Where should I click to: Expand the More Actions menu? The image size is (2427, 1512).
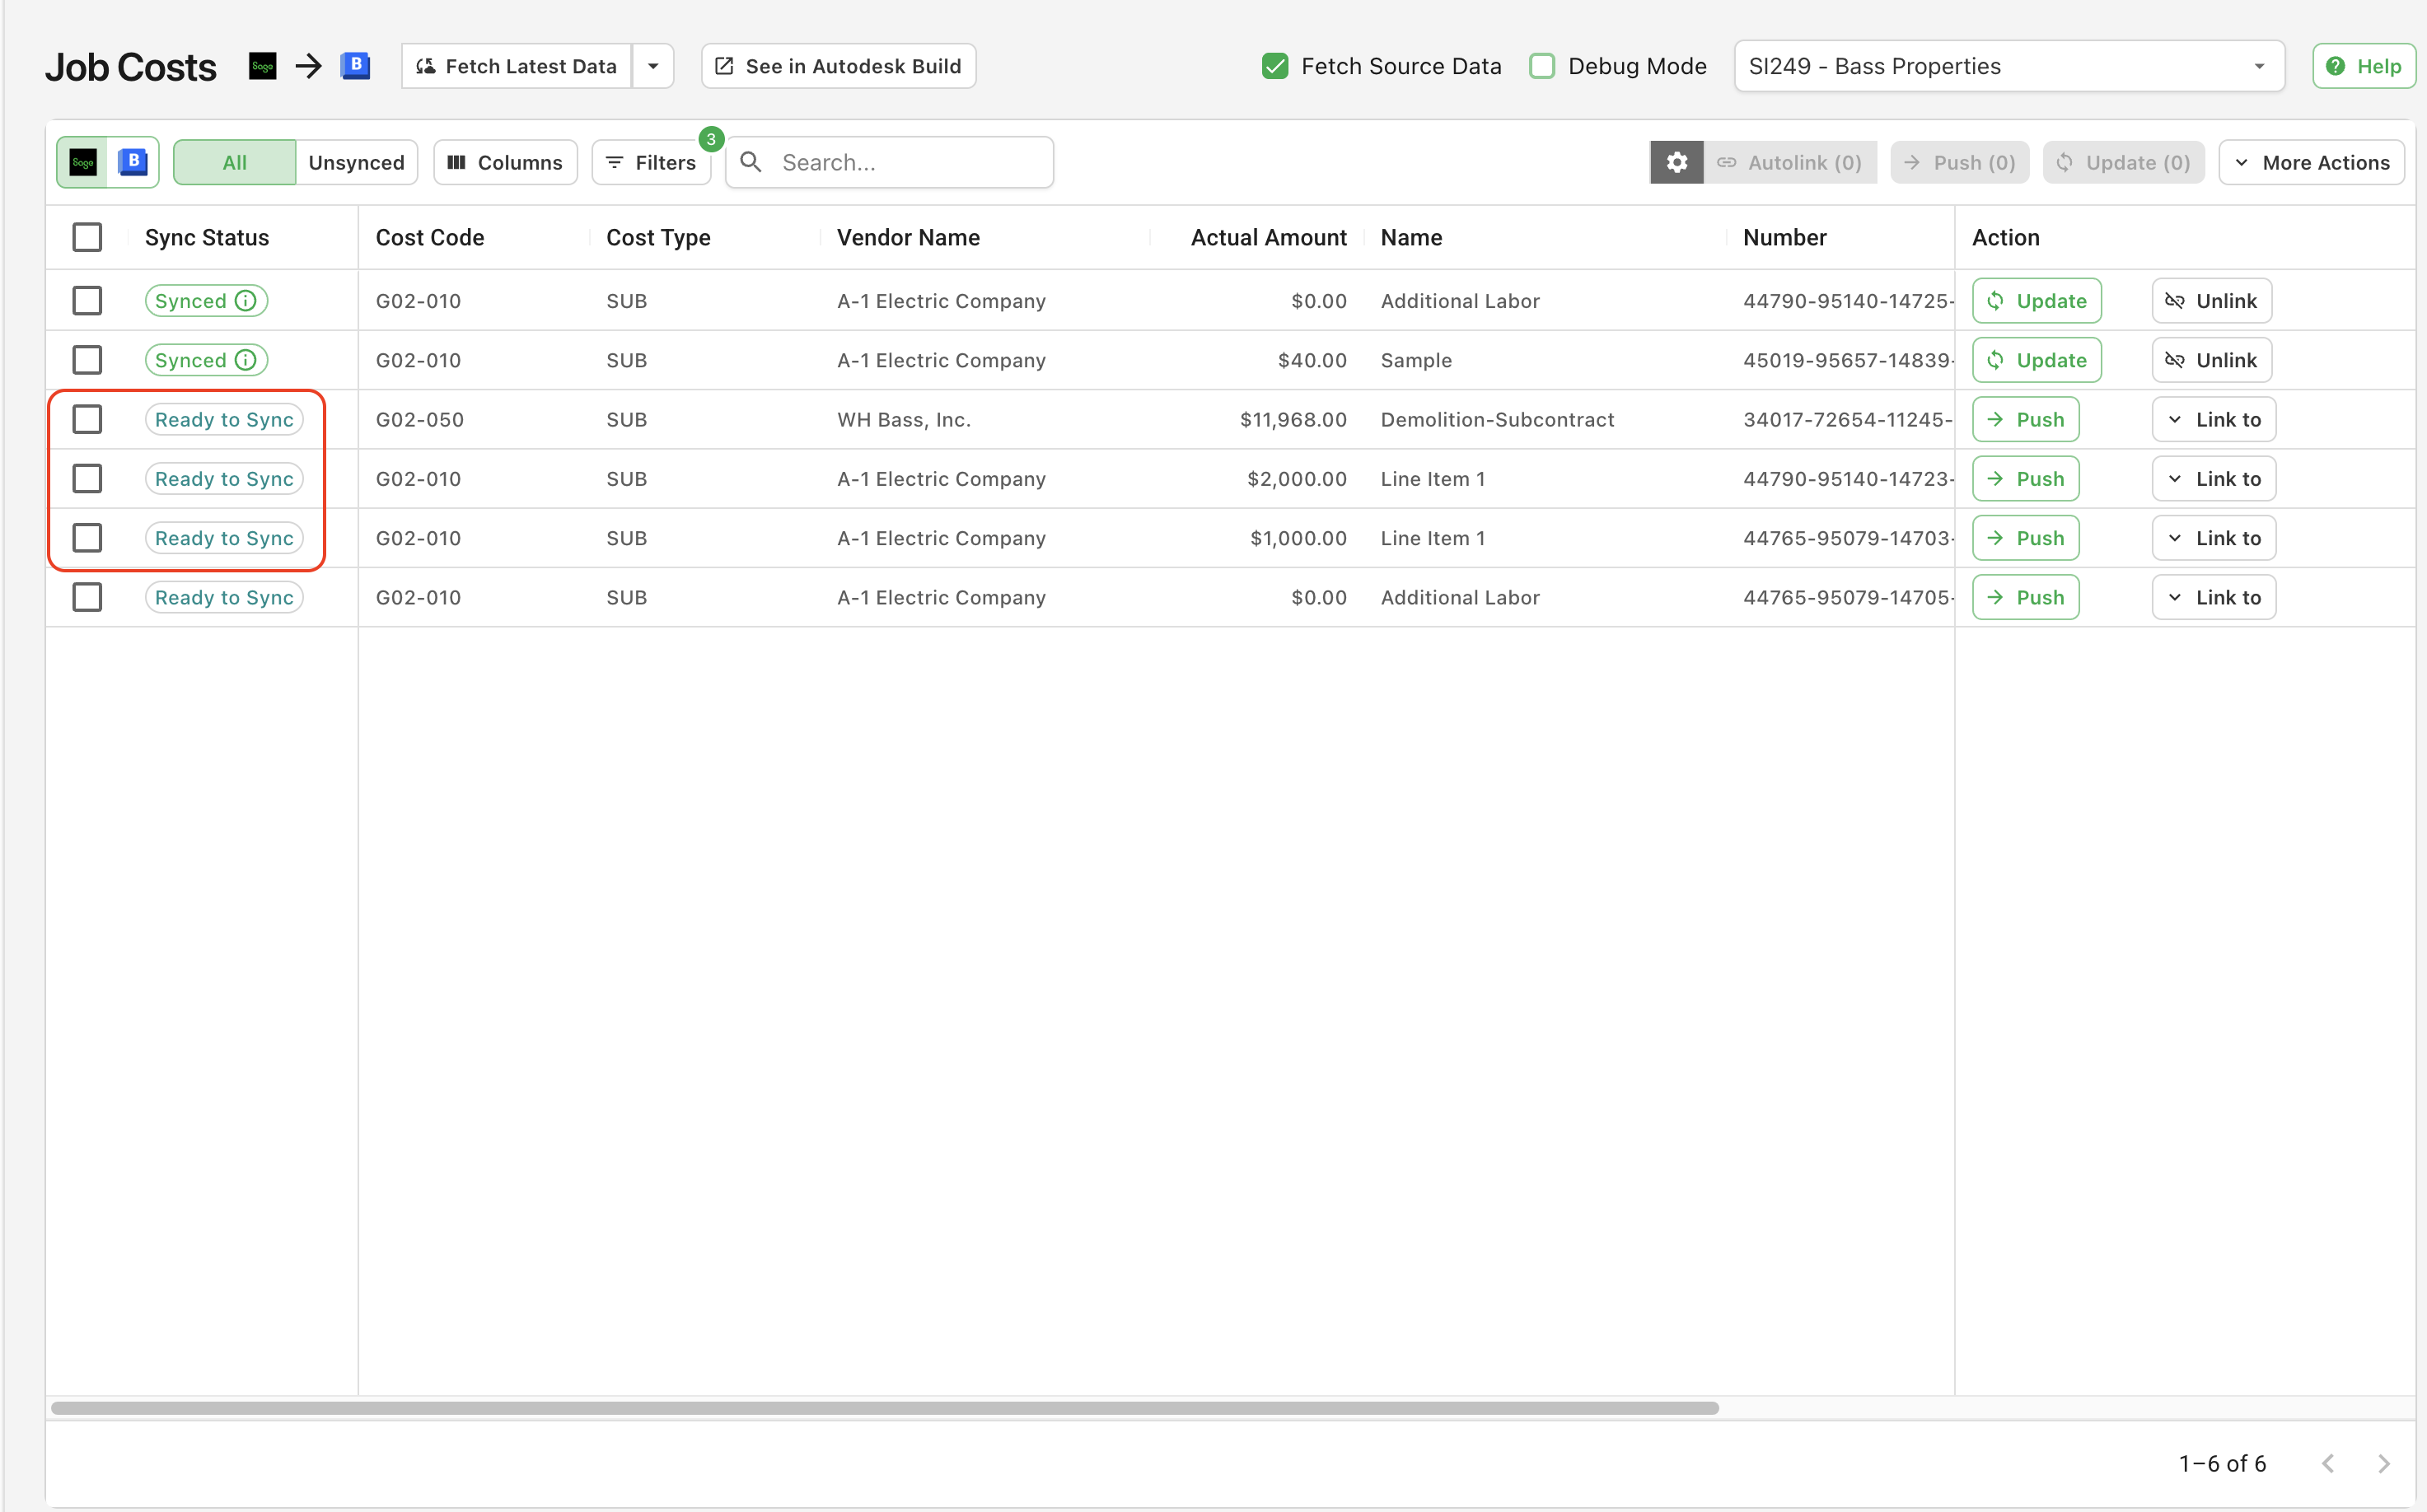tap(2311, 162)
